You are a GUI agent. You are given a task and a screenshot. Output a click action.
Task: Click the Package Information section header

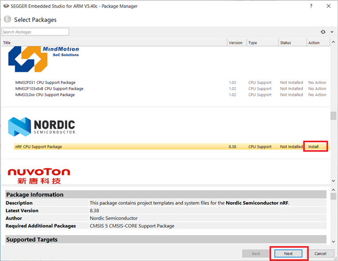pos(166,195)
